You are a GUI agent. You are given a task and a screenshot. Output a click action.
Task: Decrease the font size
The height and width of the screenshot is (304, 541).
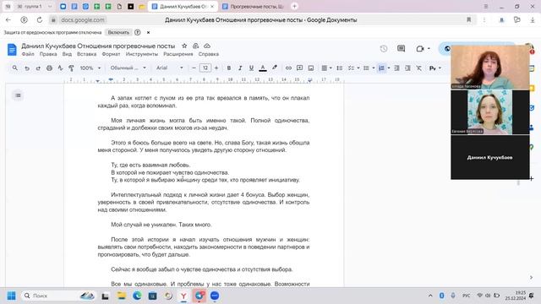[194, 68]
